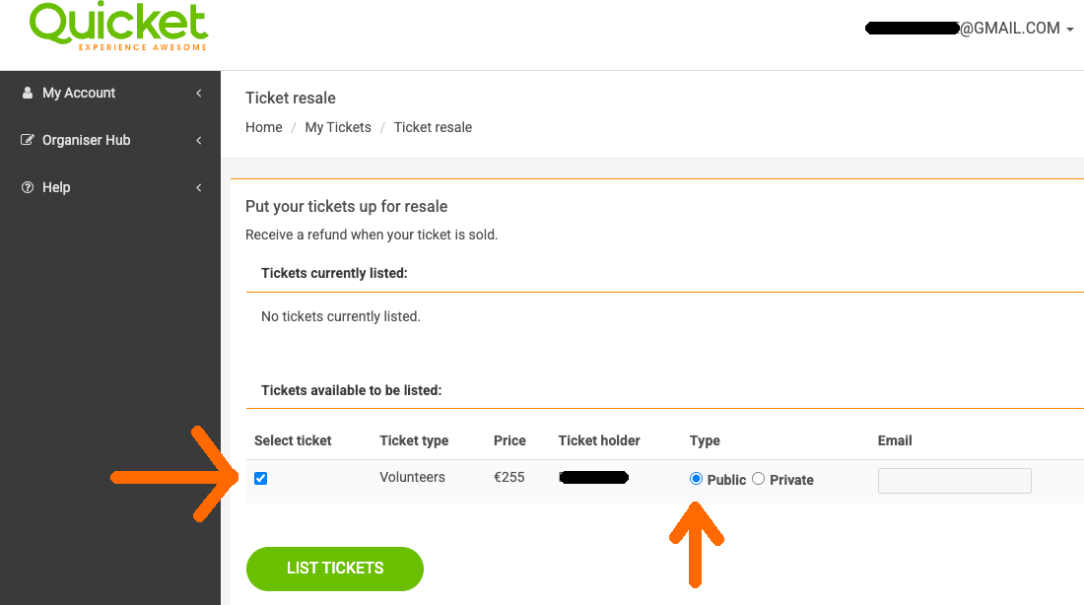Click the Quicket logo
Viewport: 1084px width, 605px height.
pos(118,27)
